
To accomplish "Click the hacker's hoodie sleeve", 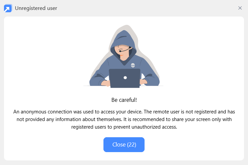I will point(98,76).
